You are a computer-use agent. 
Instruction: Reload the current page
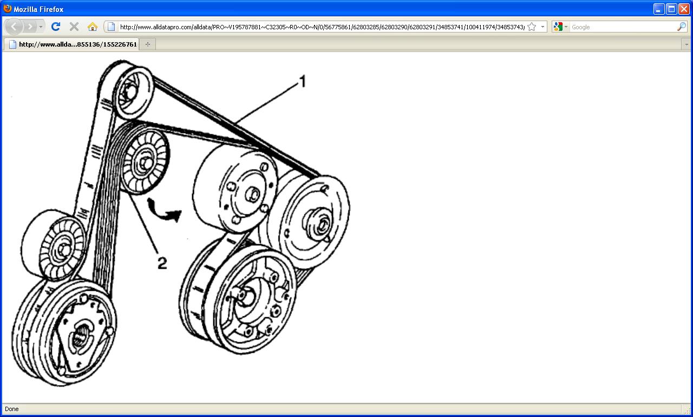pos(56,27)
